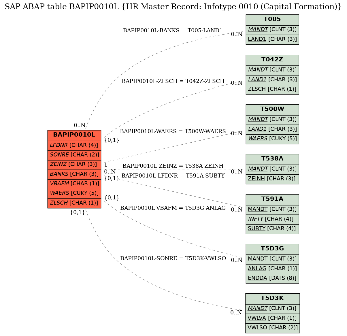347x336 pixels.
Task: Select the WAERS [CUKY (5)] field in BAPIP0010L
Action: point(74,193)
